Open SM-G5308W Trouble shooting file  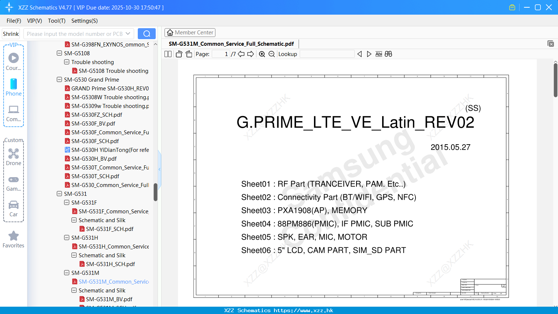pos(107,97)
